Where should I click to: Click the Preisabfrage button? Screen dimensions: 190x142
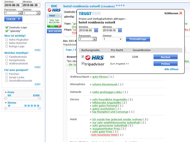[x=138, y=39]
